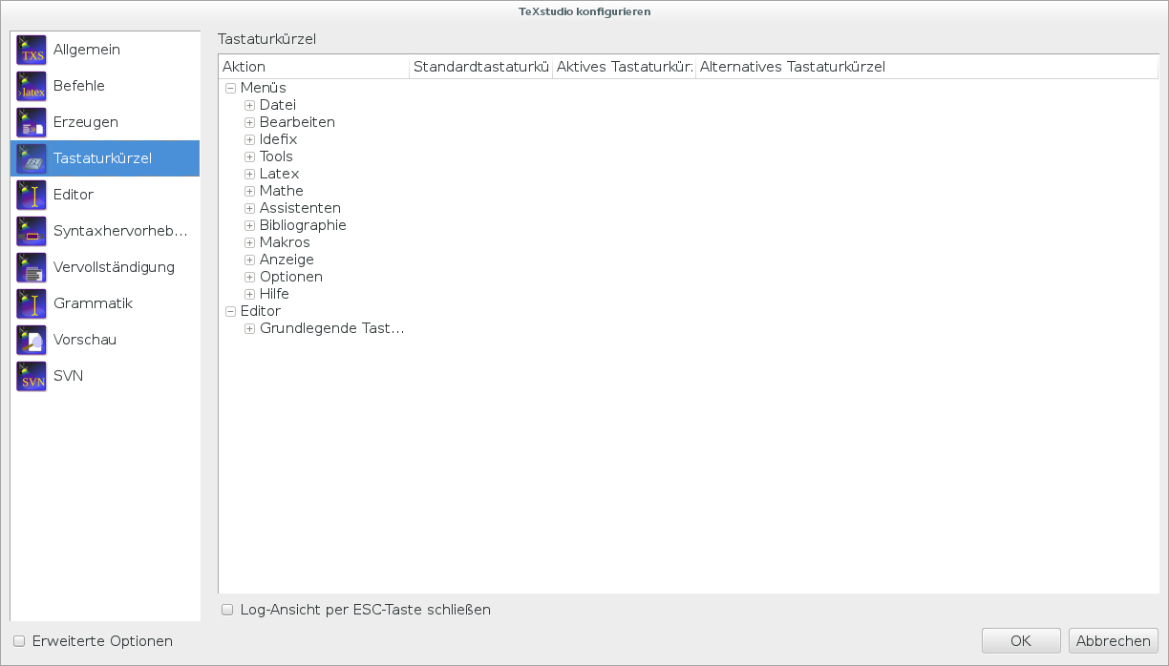
Task: Enable Log-Ansicht per ESC-Taste schließen
Action: 227,610
